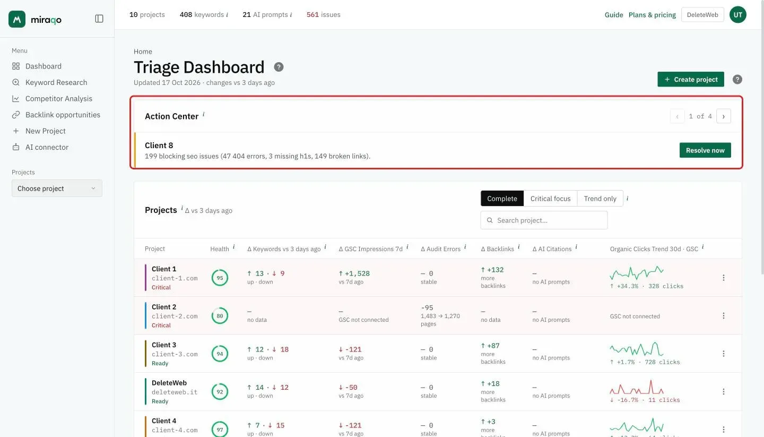Click the Audit Errors column info icon
Viewport: 764px width, 437px height.
coord(465,247)
